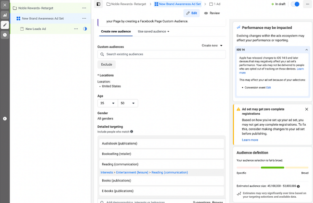Click the In draft status label
The height and width of the screenshot is (203, 313).
[x=280, y=4]
